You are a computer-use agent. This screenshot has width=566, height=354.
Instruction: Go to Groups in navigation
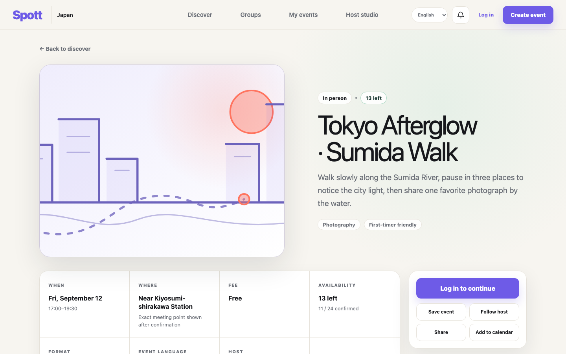(250, 15)
